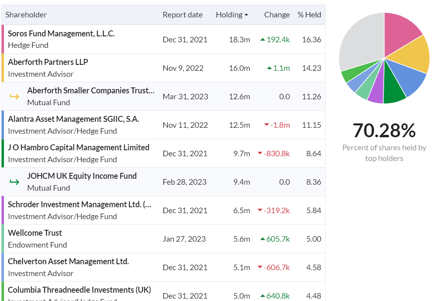Click report date Jan 27, 2023
The image size is (435, 301).
click(x=184, y=239)
